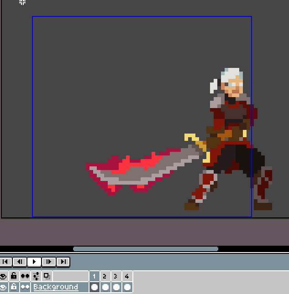Viewport: 289px width, 294px height.
Task: Hide the Background layer
Action: pos(4,287)
